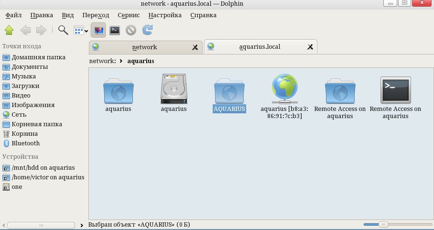Open Документы in the sidebar
This screenshot has width=434, height=230.
click(30, 67)
